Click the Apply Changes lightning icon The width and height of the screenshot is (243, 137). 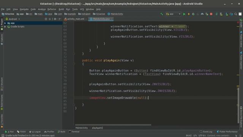(x=189, y=14)
